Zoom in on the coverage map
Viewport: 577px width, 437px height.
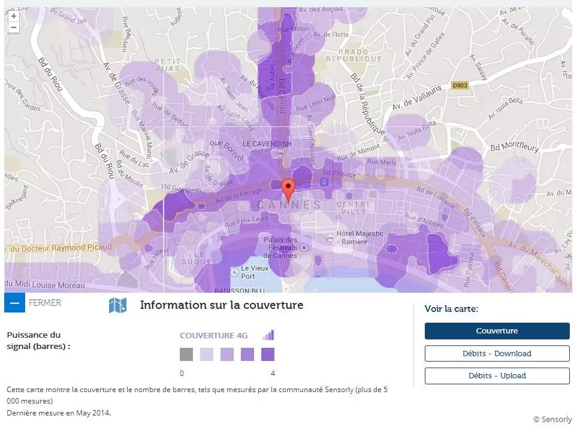14,16
